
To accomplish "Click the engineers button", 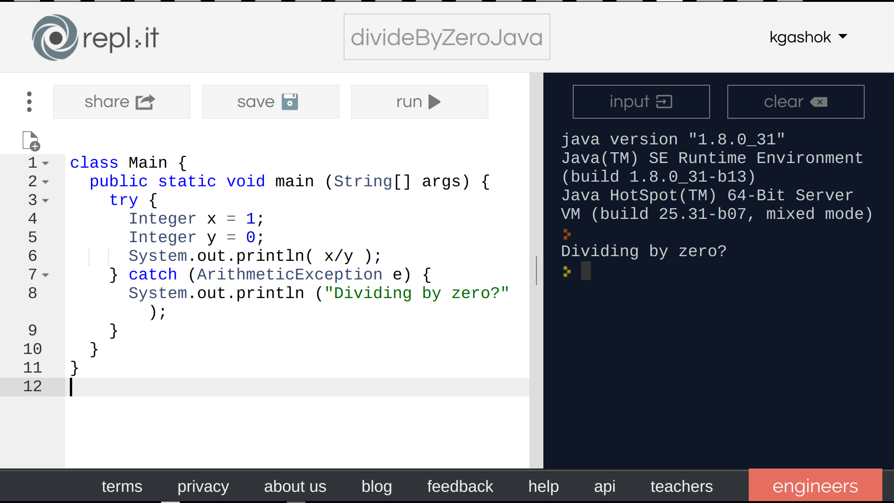I will tap(815, 485).
